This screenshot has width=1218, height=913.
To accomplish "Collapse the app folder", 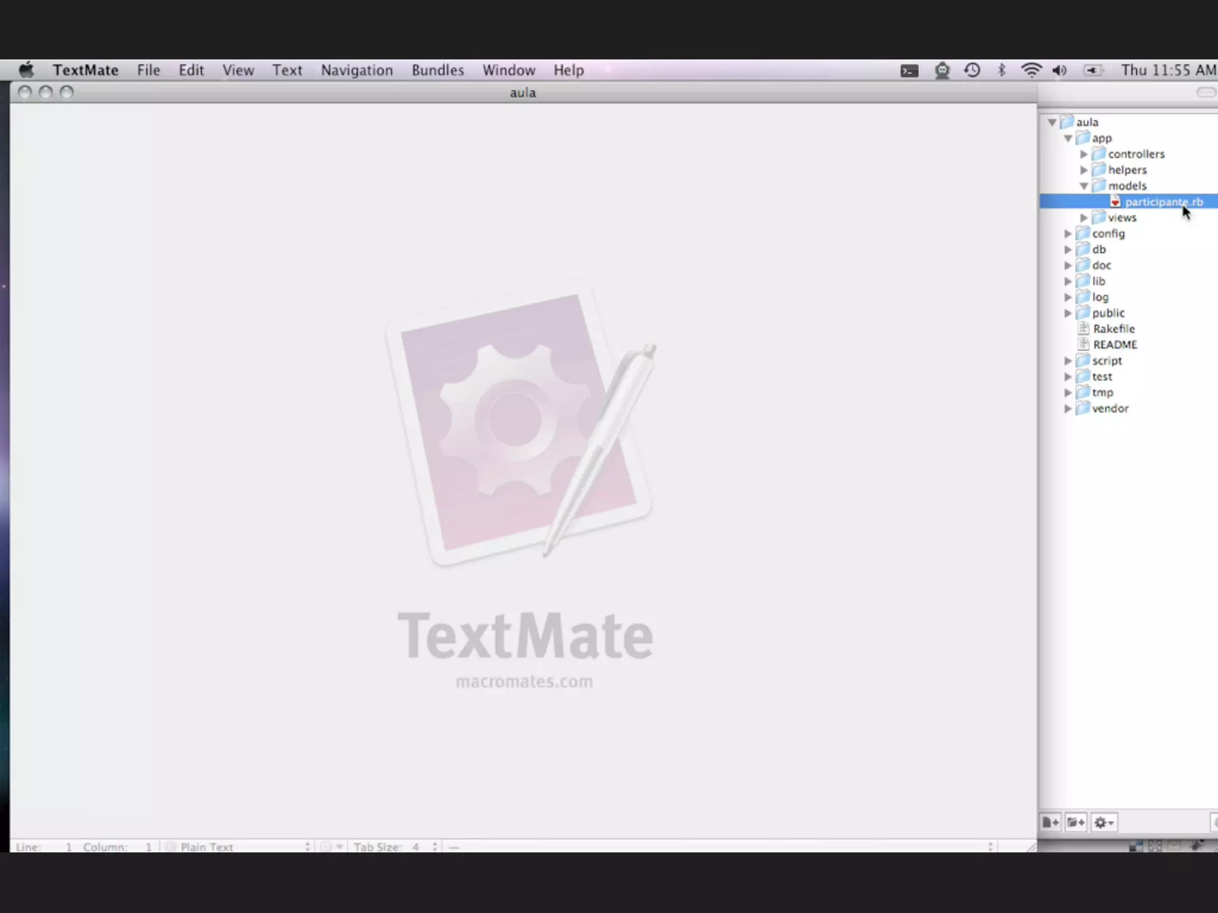I will click(1068, 138).
